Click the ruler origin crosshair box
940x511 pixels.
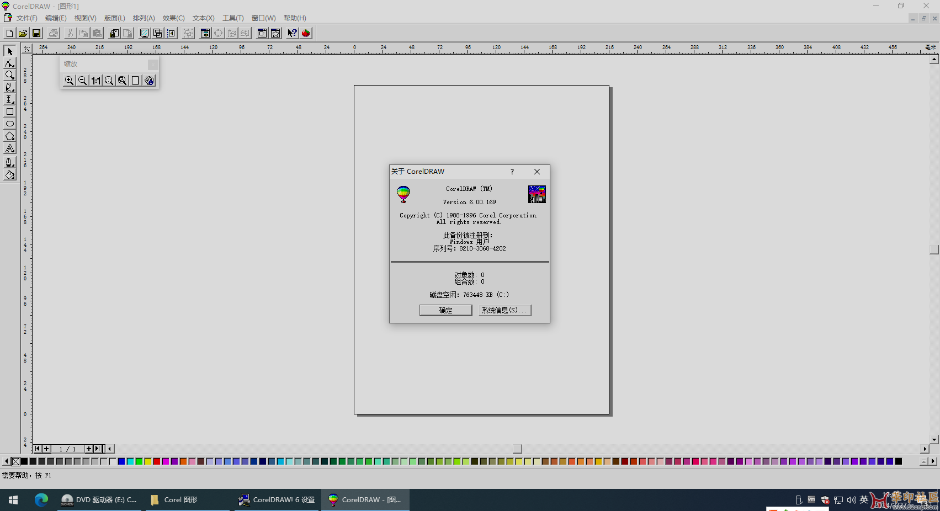click(x=27, y=49)
